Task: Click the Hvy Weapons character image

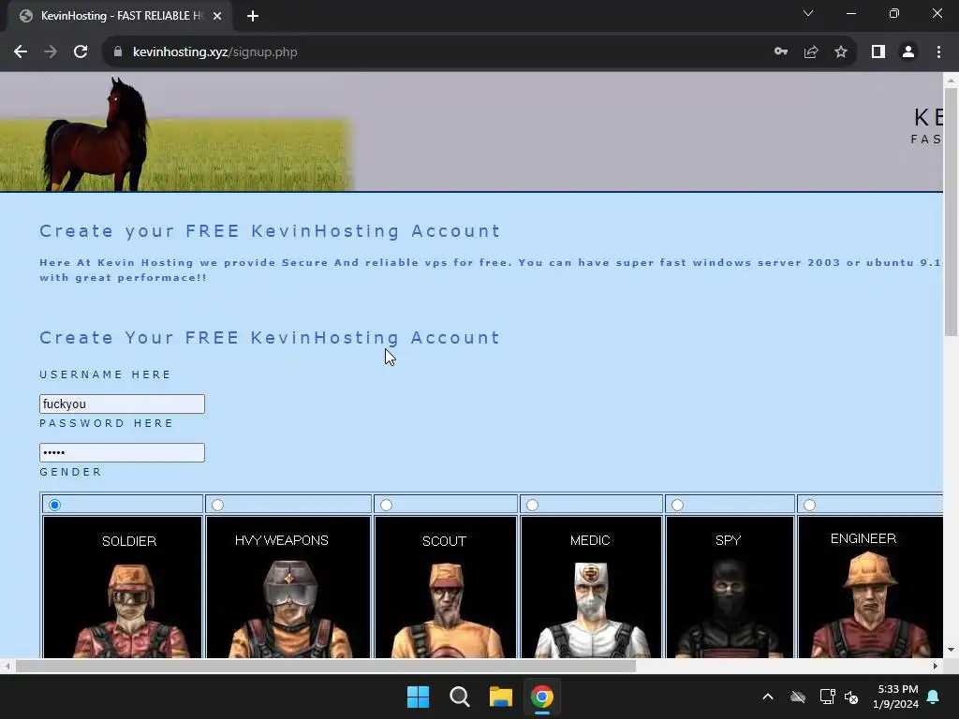Action: point(288,587)
